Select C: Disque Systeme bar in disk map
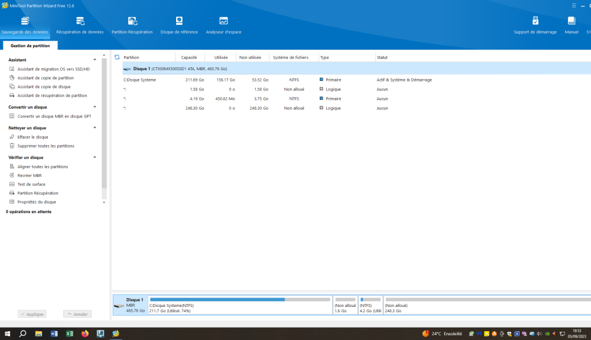Screen dimensions: 591x340 tap(239, 305)
